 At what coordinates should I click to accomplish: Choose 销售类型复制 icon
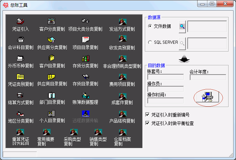pos(98,132)
